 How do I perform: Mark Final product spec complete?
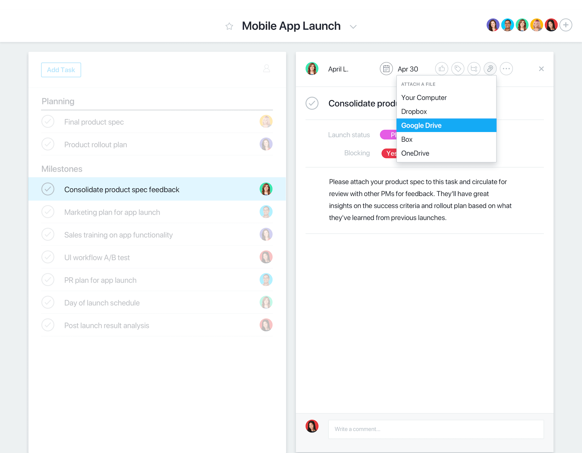(x=48, y=122)
